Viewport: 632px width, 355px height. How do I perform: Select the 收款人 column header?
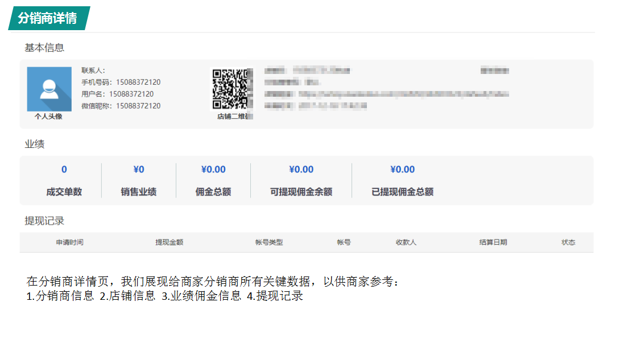click(406, 242)
